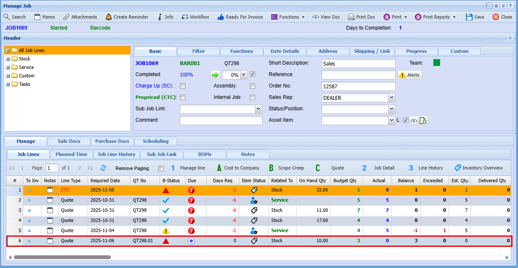Click the eye icon beside Asset Item
The height and width of the screenshot is (268, 518).
coord(414,120)
